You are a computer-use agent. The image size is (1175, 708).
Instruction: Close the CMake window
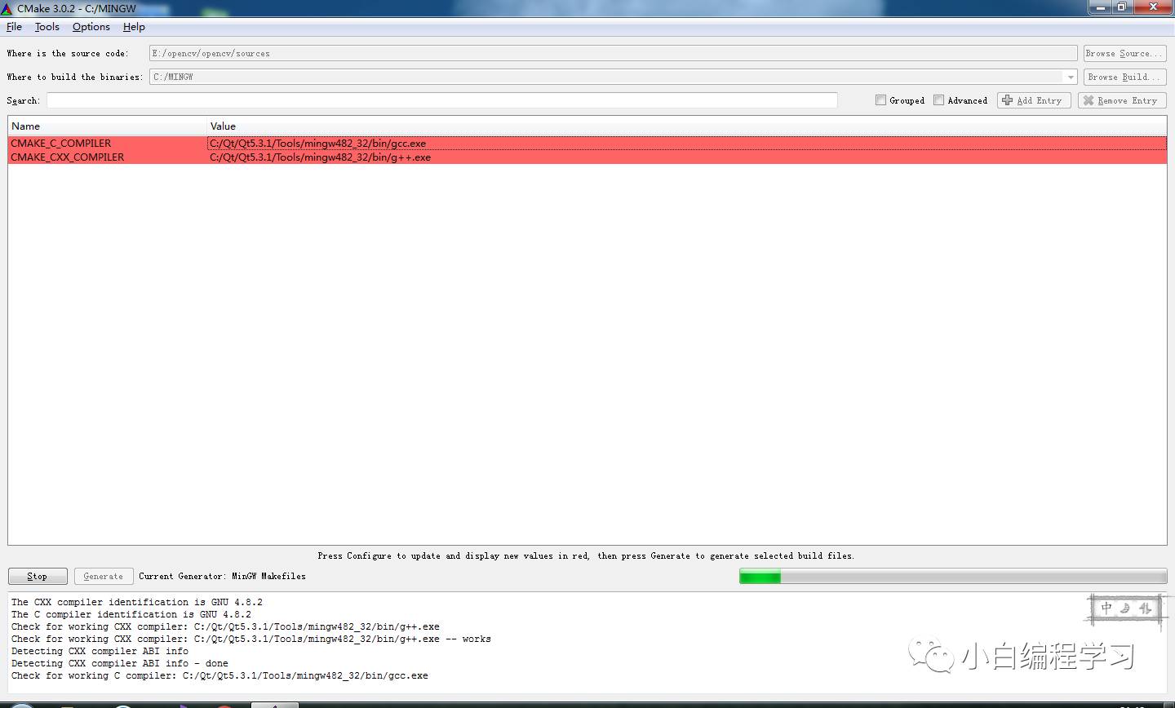[x=1153, y=7]
